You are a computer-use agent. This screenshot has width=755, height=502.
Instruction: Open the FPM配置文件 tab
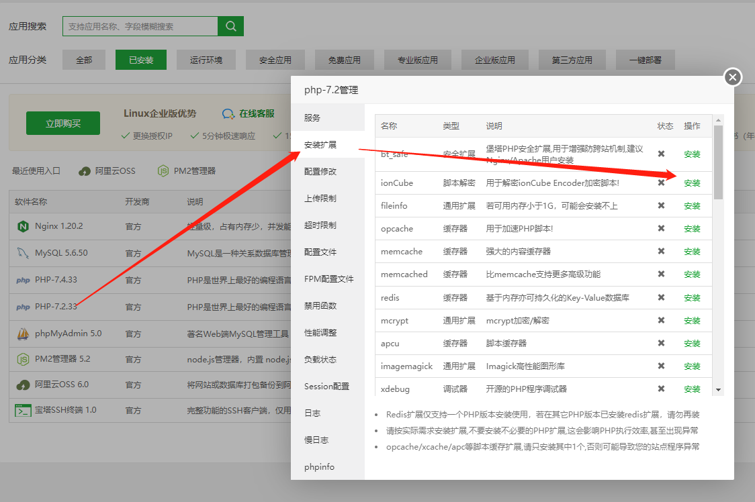327,279
